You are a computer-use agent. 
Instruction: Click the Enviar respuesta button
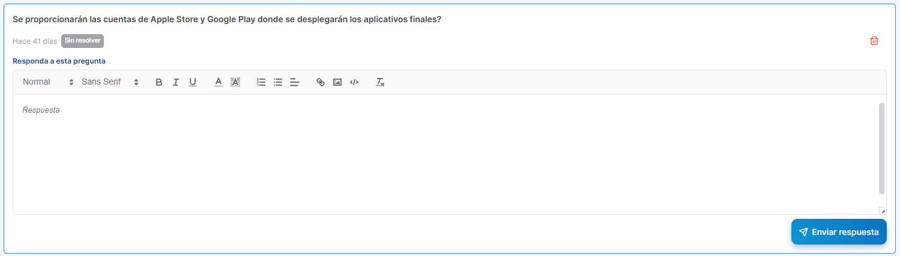pyautogui.click(x=839, y=232)
